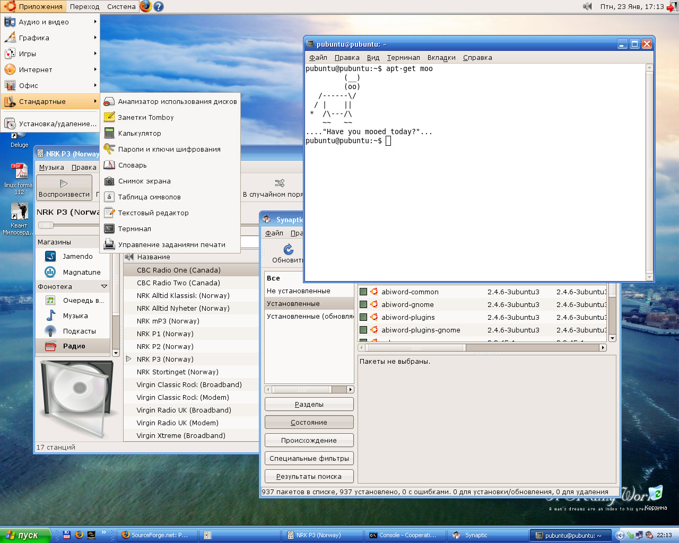Open Подкасты in Rhythmbox sidebar
Image resolution: width=679 pixels, height=543 pixels.
(73, 331)
